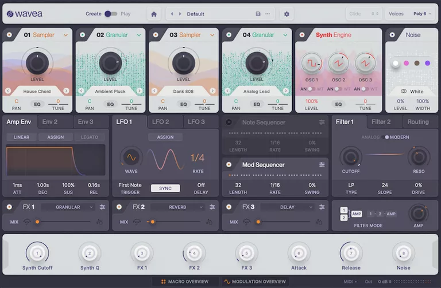Open Mod Sequencer settings sliders icon
The width and height of the screenshot is (441, 288).
[322, 165]
